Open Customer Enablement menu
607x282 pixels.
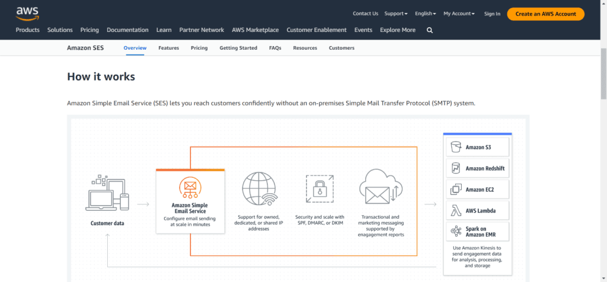coord(317,30)
